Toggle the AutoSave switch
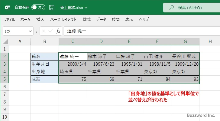Viewport: 220px width, 121px height. pos(38,7)
